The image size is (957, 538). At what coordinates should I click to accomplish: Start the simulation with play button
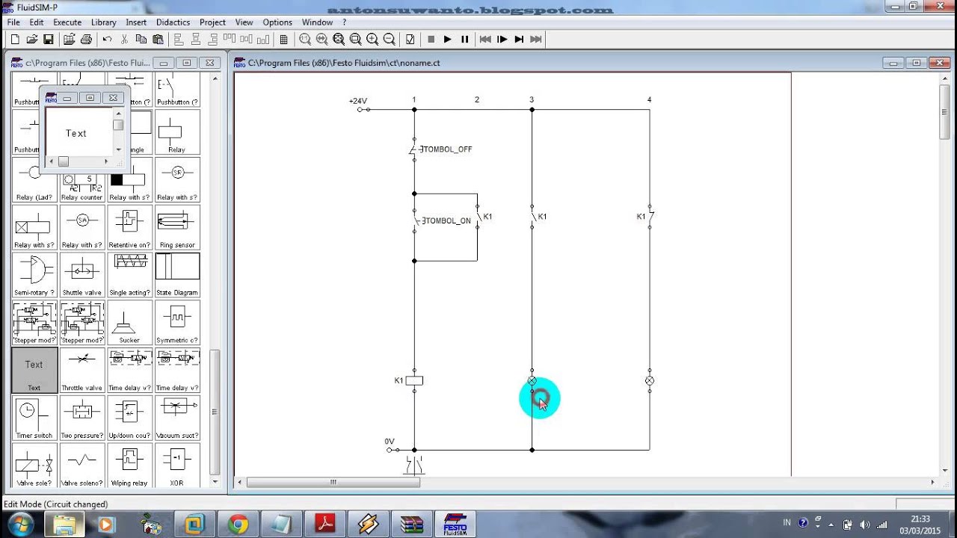tap(447, 39)
